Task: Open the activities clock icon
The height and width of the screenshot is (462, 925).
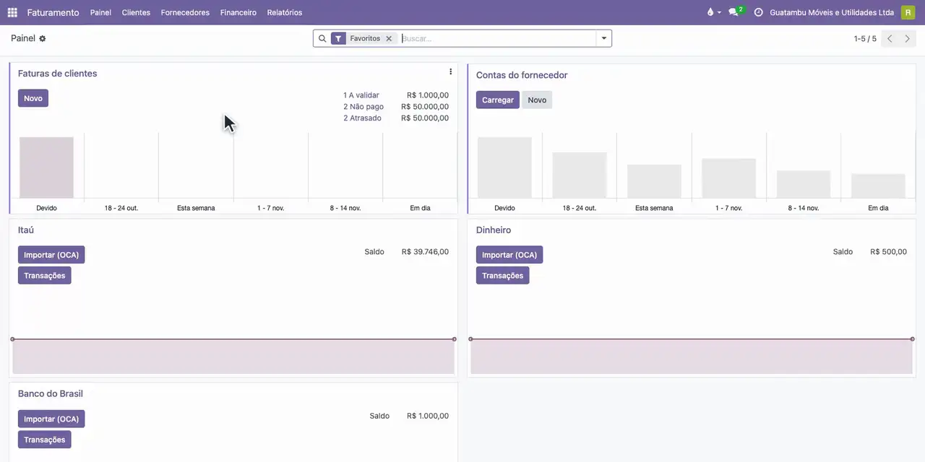Action: click(x=758, y=12)
